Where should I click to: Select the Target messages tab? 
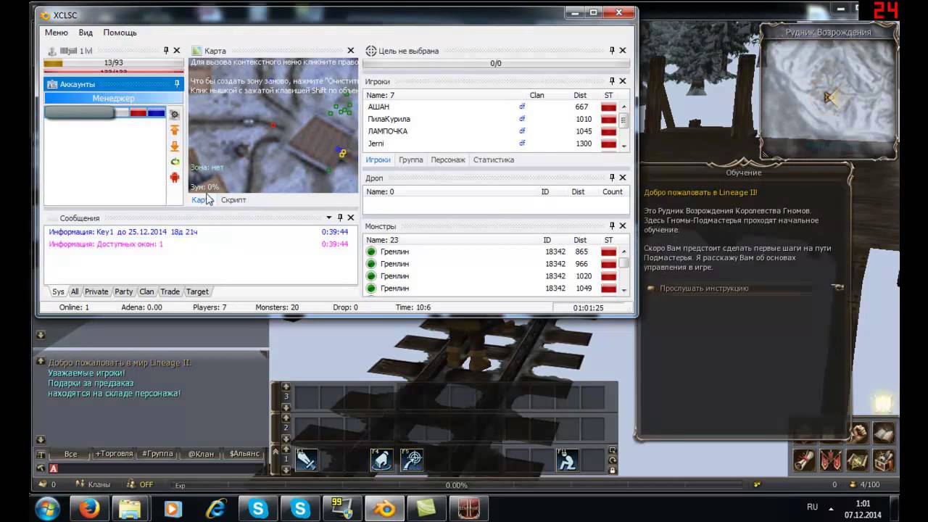(197, 291)
